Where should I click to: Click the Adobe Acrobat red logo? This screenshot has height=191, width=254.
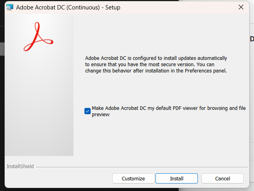(x=38, y=37)
